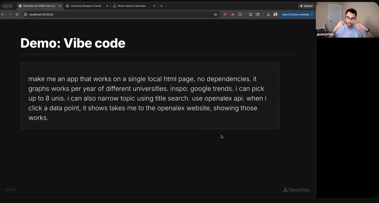The height and width of the screenshot is (203, 379).
Task: Open the side panel icon
Action: coord(250,14)
